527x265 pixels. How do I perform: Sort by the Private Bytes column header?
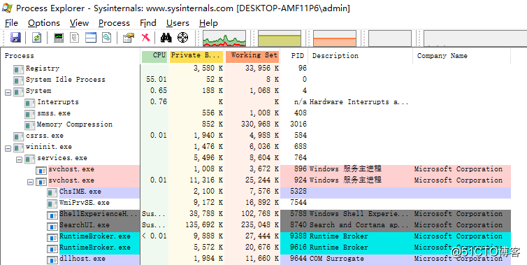click(x=196, y=56)
